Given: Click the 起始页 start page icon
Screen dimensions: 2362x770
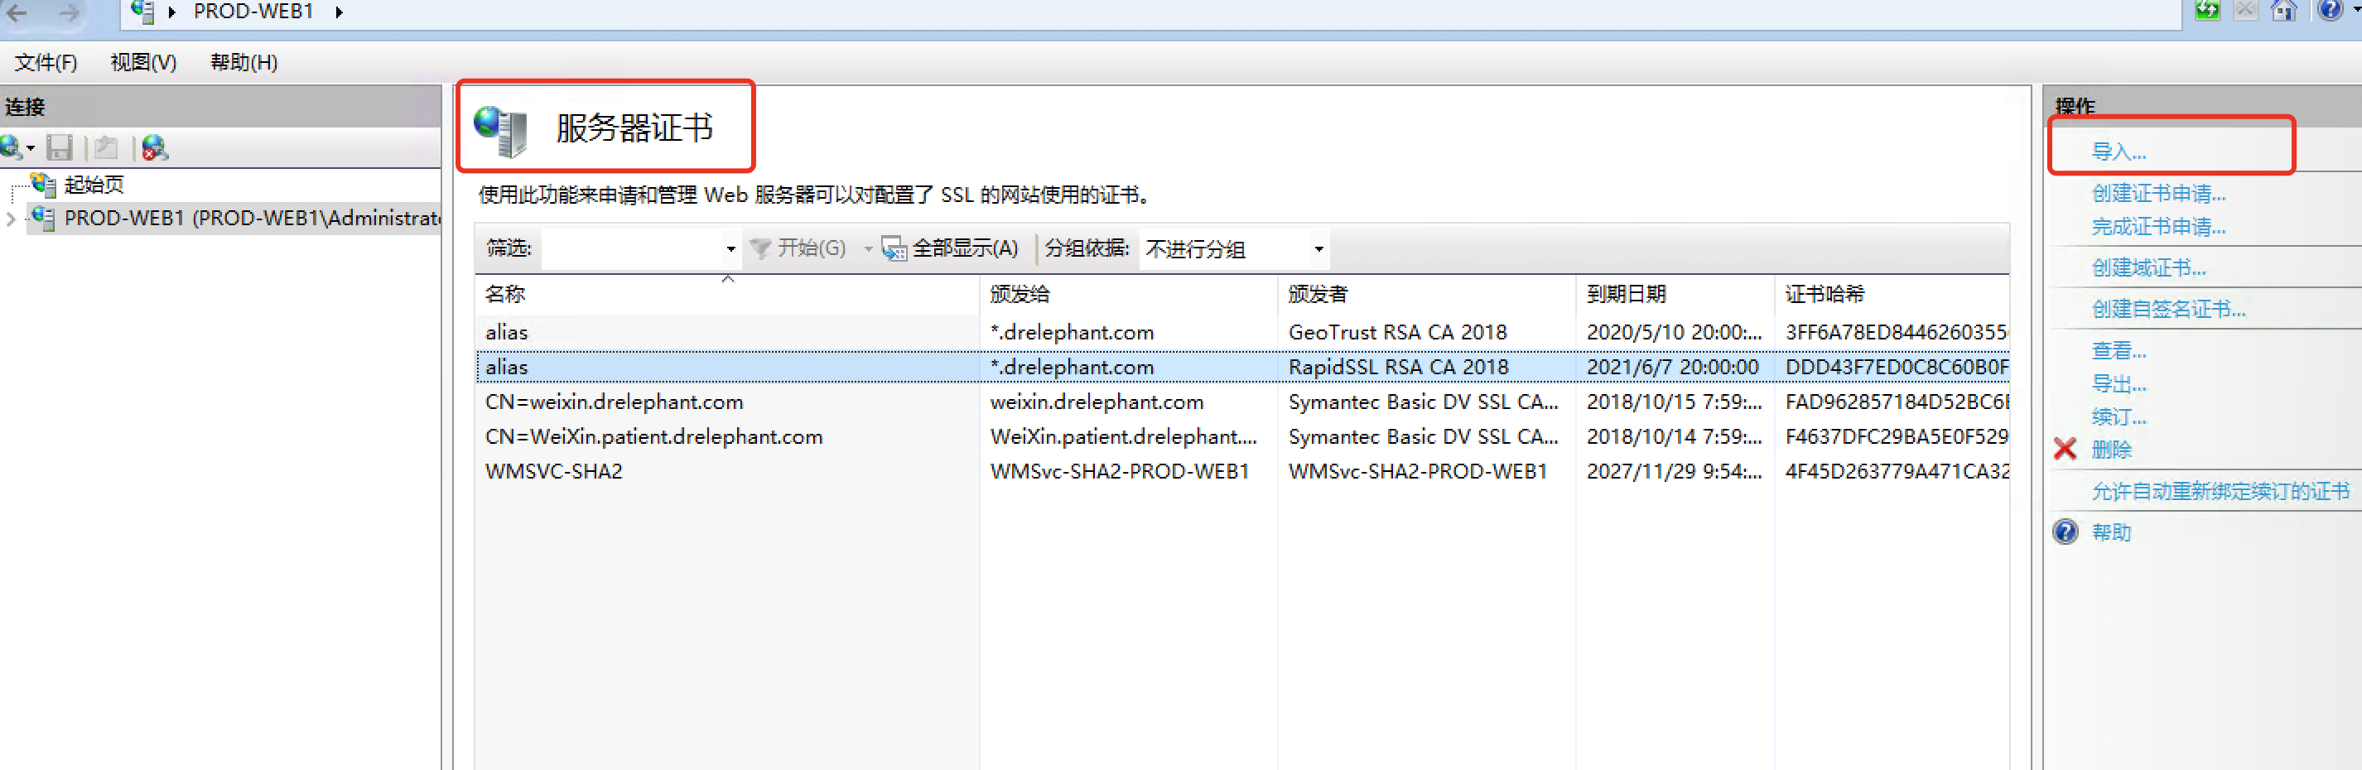Looking at the screenshot, I should pyautogui.click(x=42, y=185).
